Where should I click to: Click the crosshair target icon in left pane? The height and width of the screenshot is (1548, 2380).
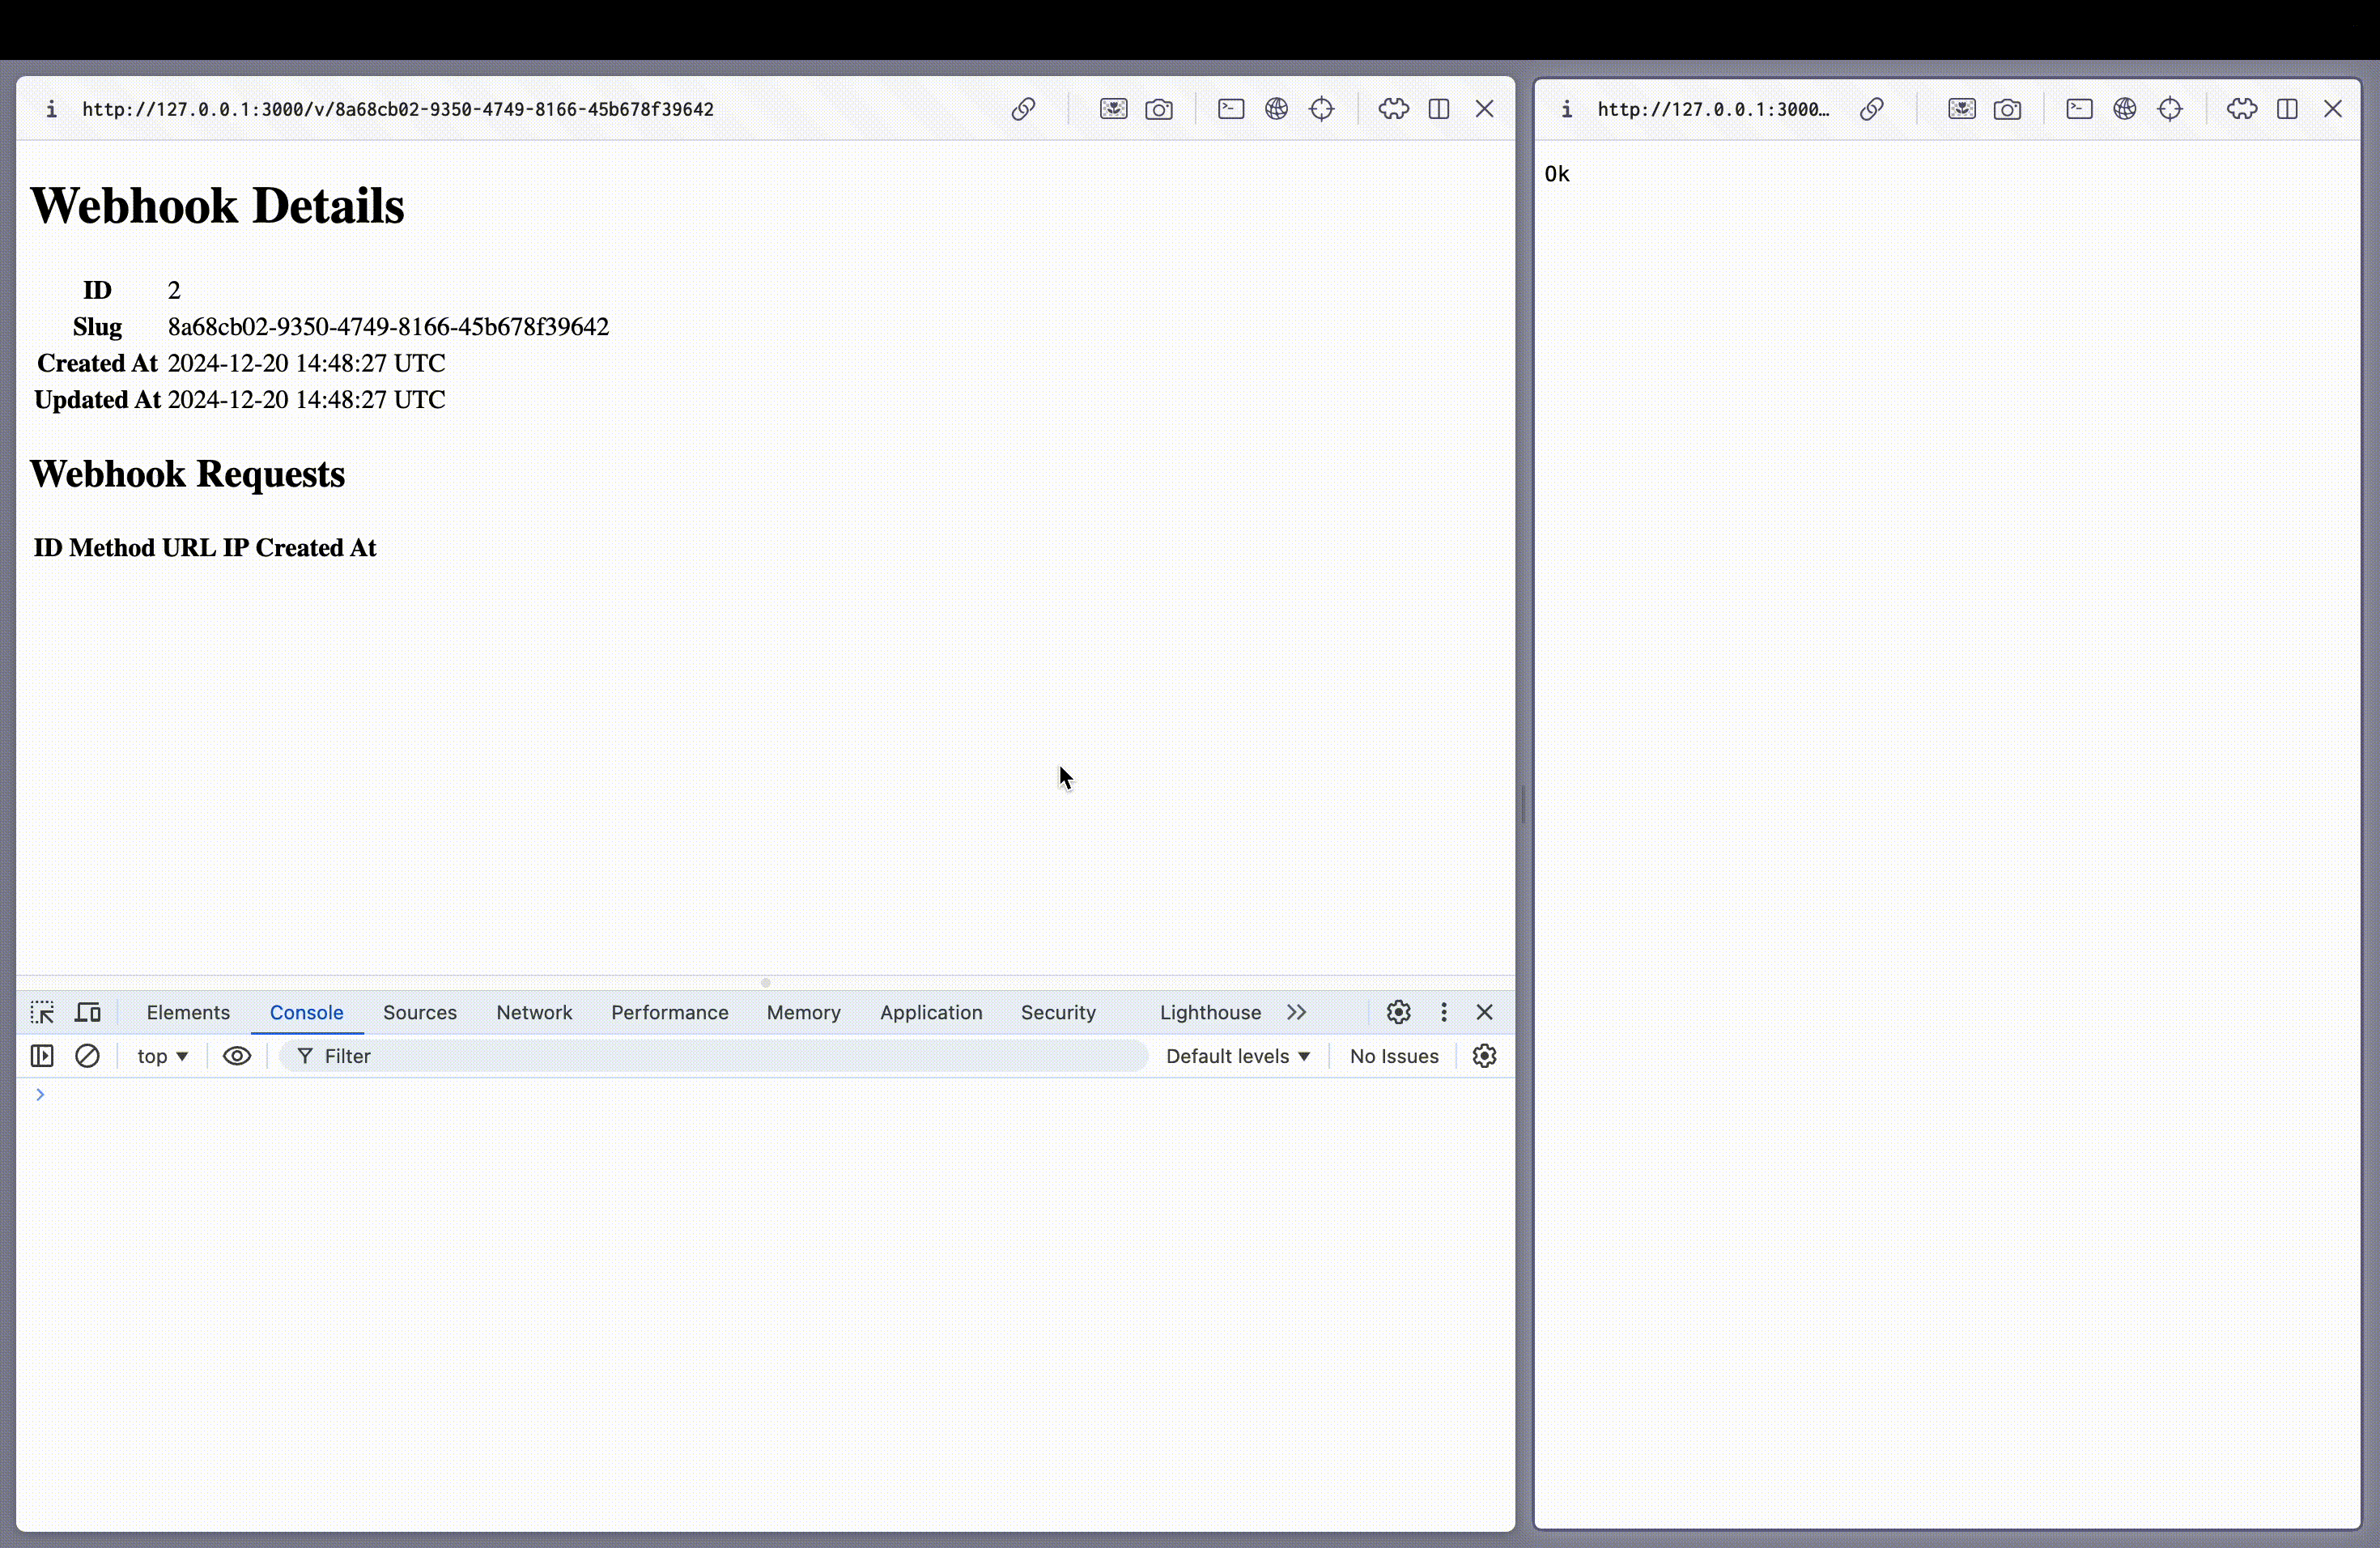pyautogui.click(x=1322, y=109)
